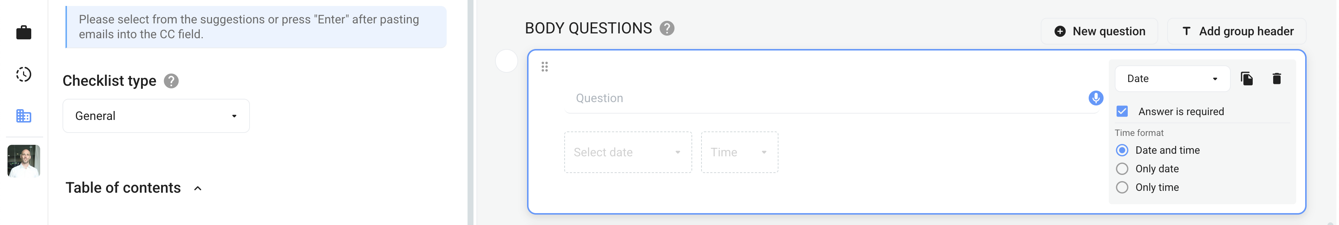Click the microphone voice input icon

(1096, 98)
